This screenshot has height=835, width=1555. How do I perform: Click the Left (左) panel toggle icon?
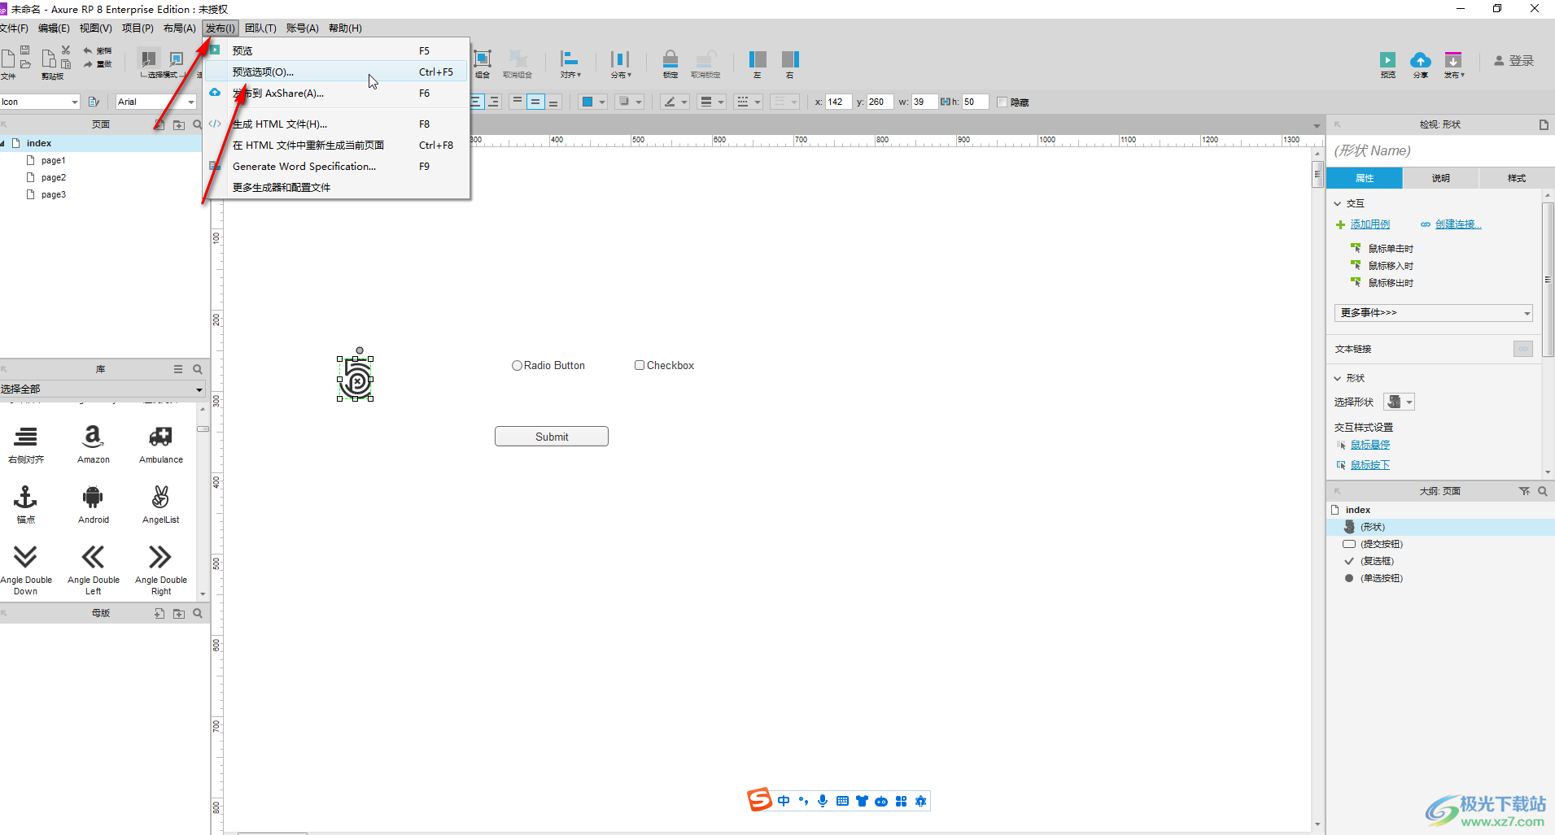coord(757,59)
